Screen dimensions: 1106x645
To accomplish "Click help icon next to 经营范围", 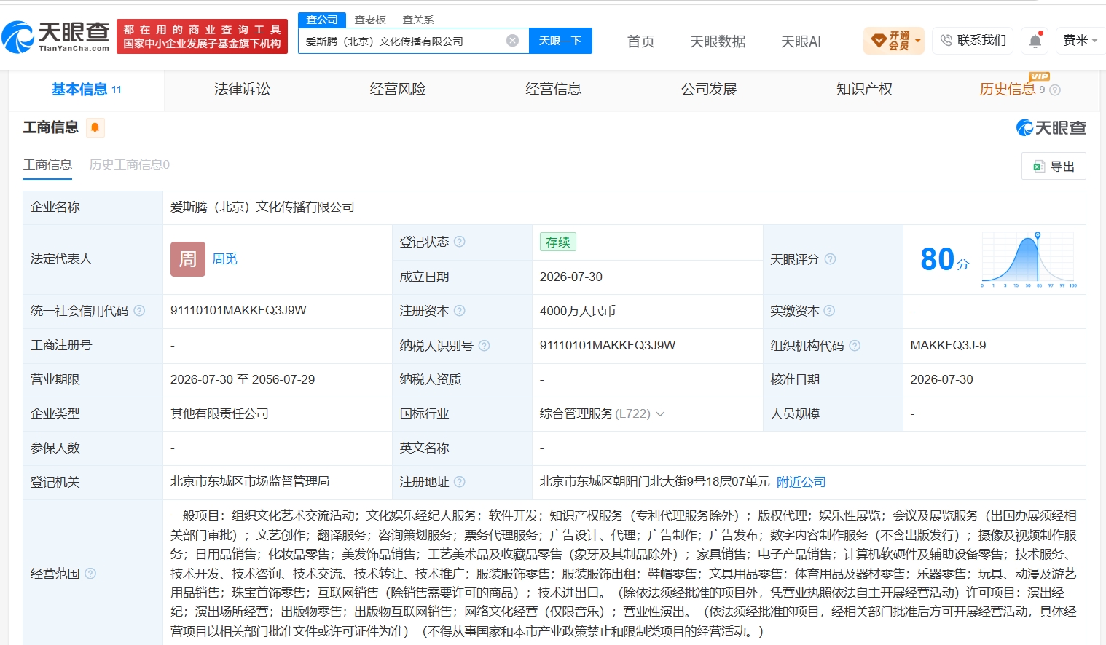I will coord(90,574).
